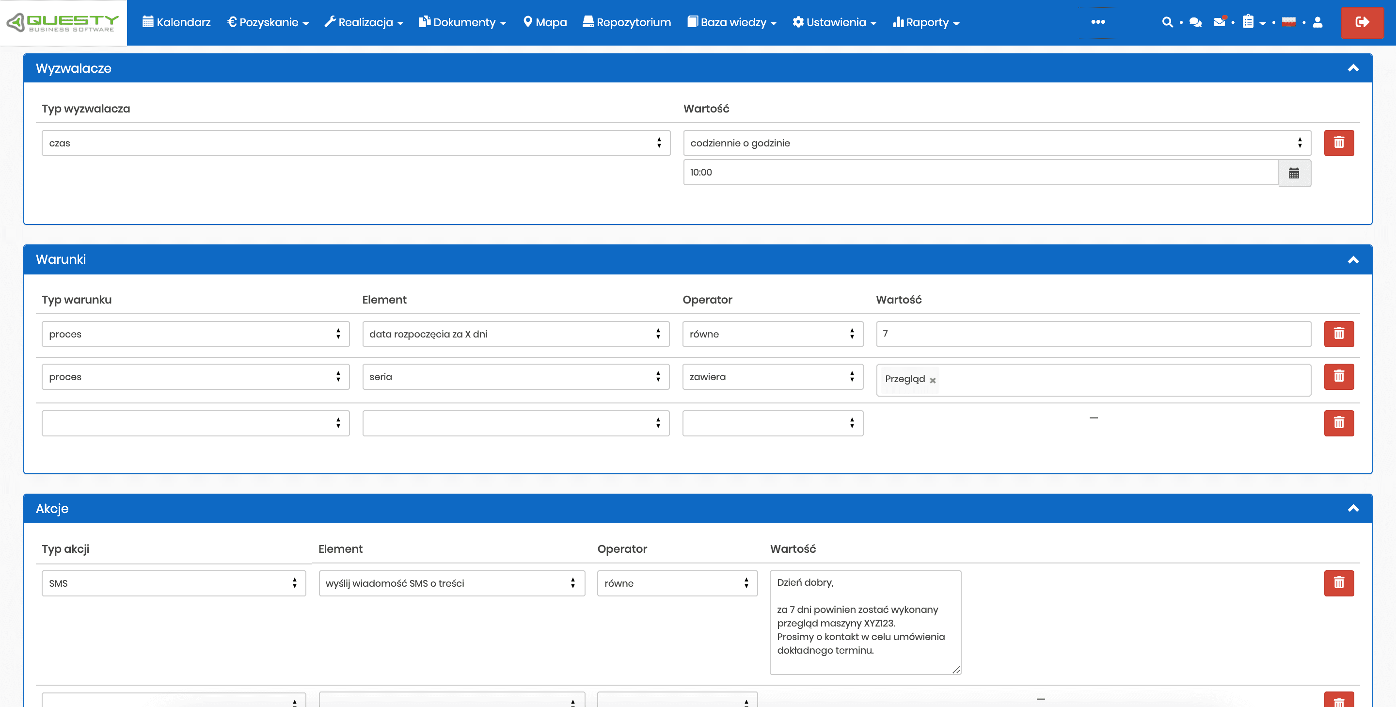This screenshot has height=707, width=1396.
Task: Open the wyślij wiadomość SMS o treści dropdown
Action: coord(452,583)
